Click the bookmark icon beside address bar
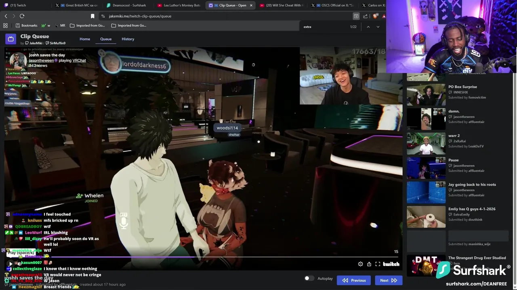 (x=92, y=16)
